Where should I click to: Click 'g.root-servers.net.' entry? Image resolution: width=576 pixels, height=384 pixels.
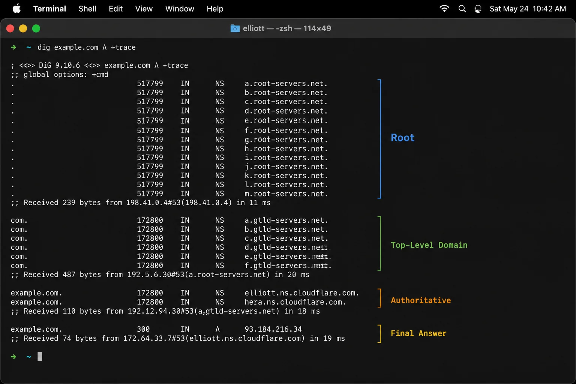click(286, 139)
